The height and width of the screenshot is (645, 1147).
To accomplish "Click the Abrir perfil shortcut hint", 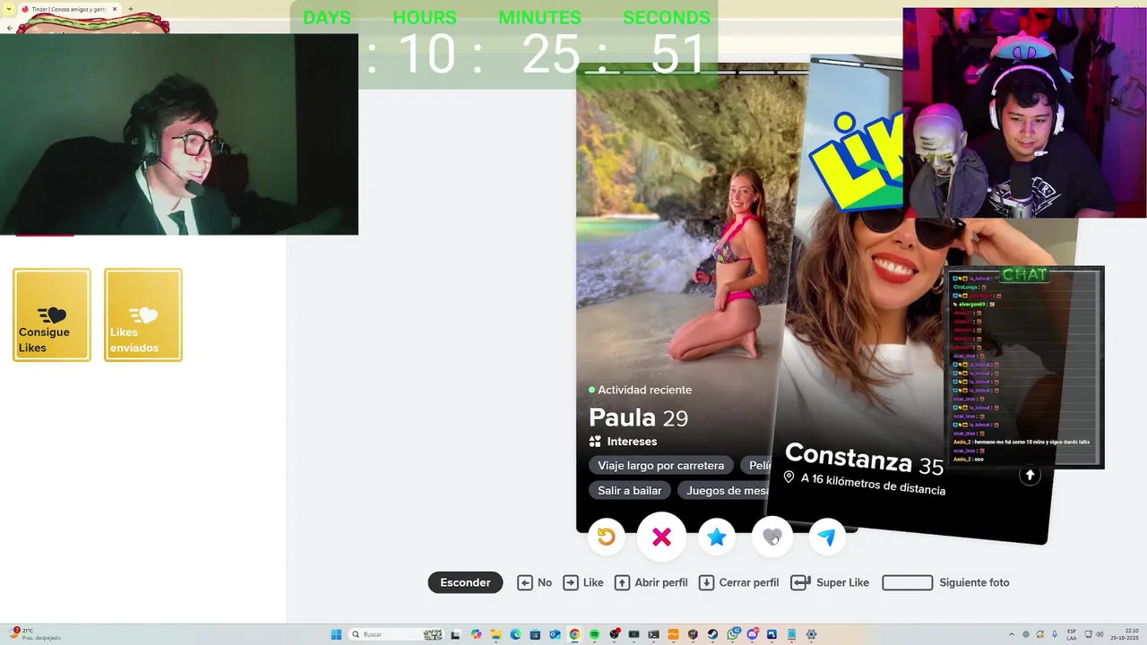I will [651, 582].
